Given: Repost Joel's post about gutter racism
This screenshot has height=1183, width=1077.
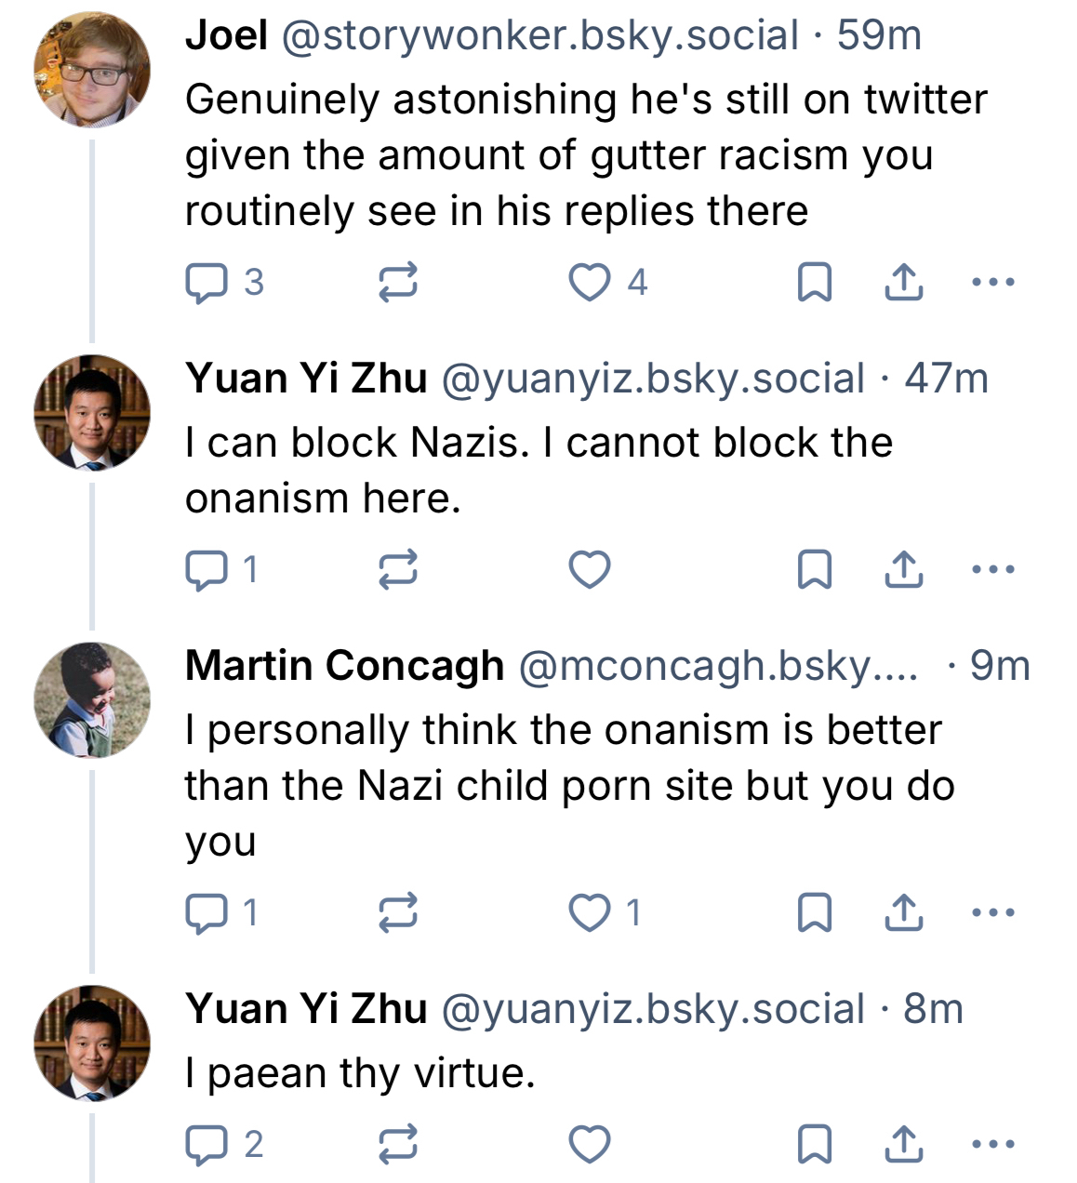Looking at the screenshot, I should pos(398,283).
